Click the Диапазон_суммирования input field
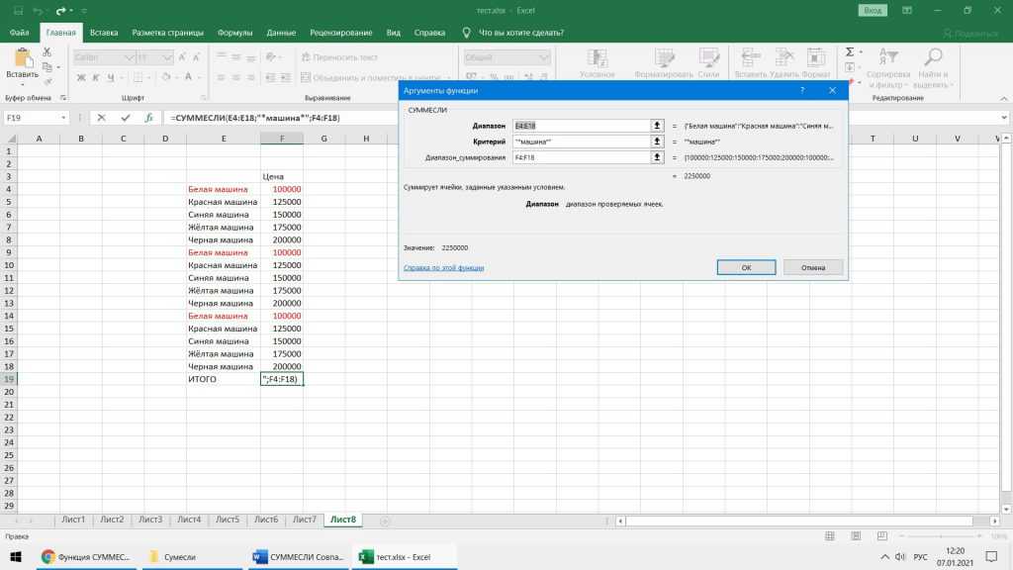The image size is (1013, 570). [582, 157]
